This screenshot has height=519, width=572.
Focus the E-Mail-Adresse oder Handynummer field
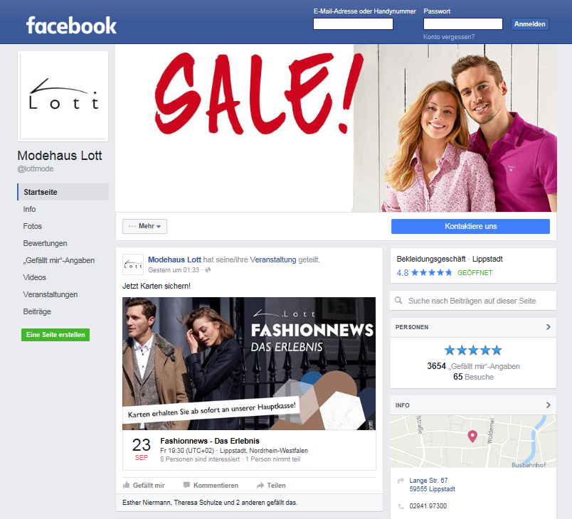click(x=353, y=24)
